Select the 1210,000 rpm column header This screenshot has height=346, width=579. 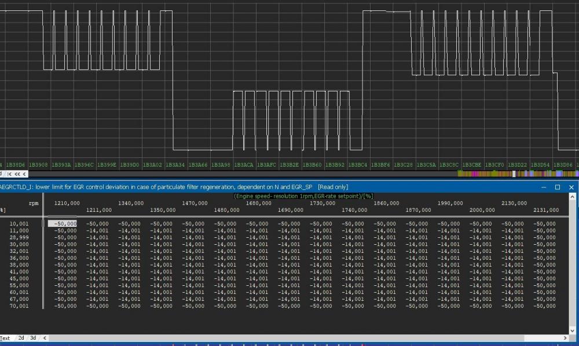click(x=67, y=203)
